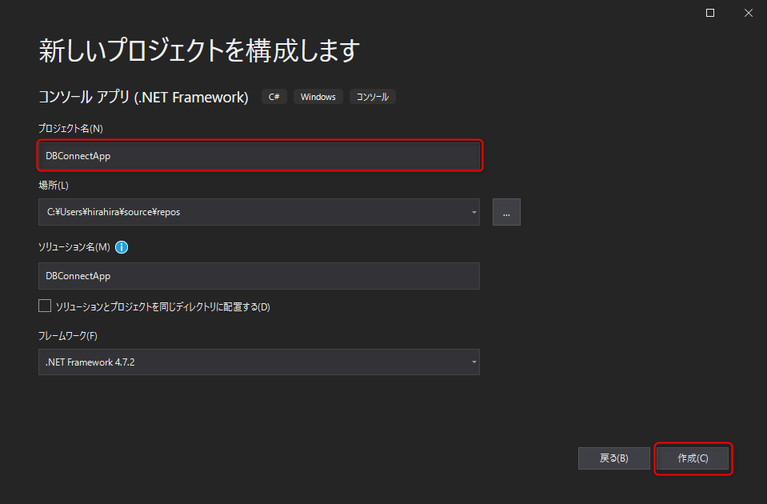
Task: Maximize the dialog window
Action: [710, 14]
